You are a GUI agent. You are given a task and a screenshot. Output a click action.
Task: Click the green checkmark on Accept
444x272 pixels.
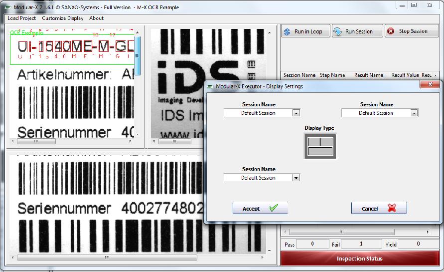(x=274, y=208)
